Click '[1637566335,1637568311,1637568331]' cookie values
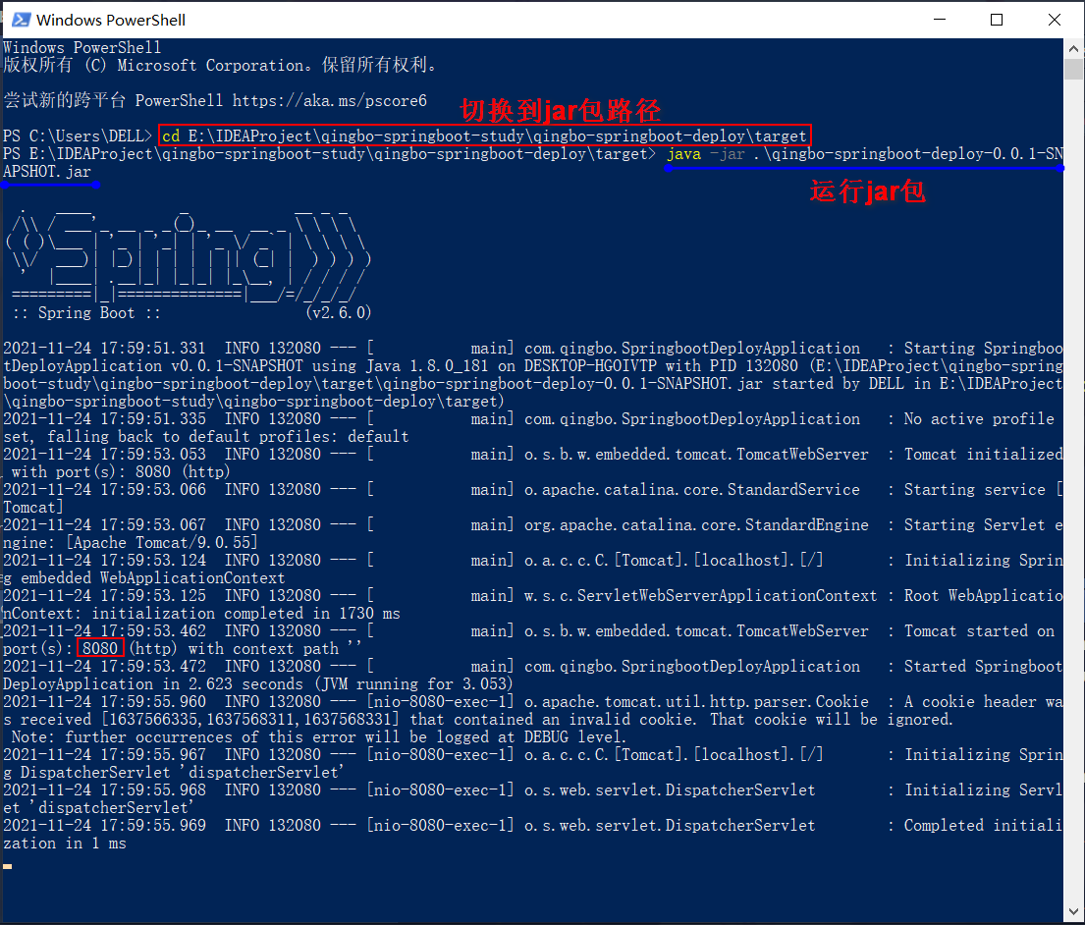Viewport: 1085px width, 925px height. click(250, 719)
